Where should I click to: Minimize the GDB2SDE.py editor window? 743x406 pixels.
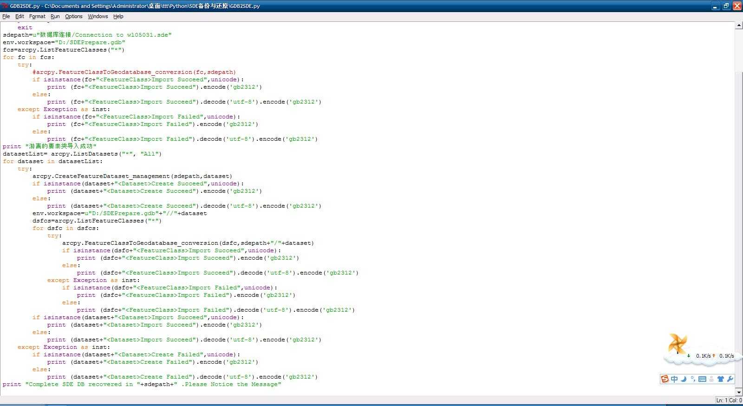coord(715,6)
